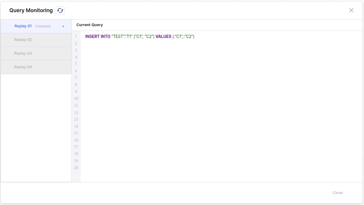Click the VALUES keyword in the query
This screenshot has height=205, width=364.
(x=163, y=36)
